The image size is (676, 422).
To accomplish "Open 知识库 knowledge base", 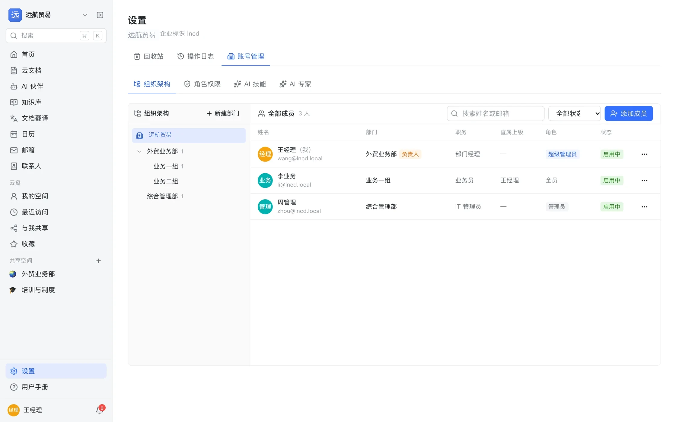I will 56,102.
